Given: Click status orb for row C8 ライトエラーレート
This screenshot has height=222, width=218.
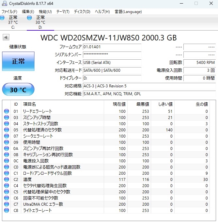Looking at the screenshot, I should (x=7, y=210).
